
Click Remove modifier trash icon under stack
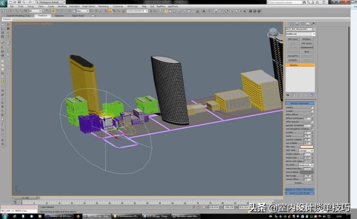[x=301, y=95]
